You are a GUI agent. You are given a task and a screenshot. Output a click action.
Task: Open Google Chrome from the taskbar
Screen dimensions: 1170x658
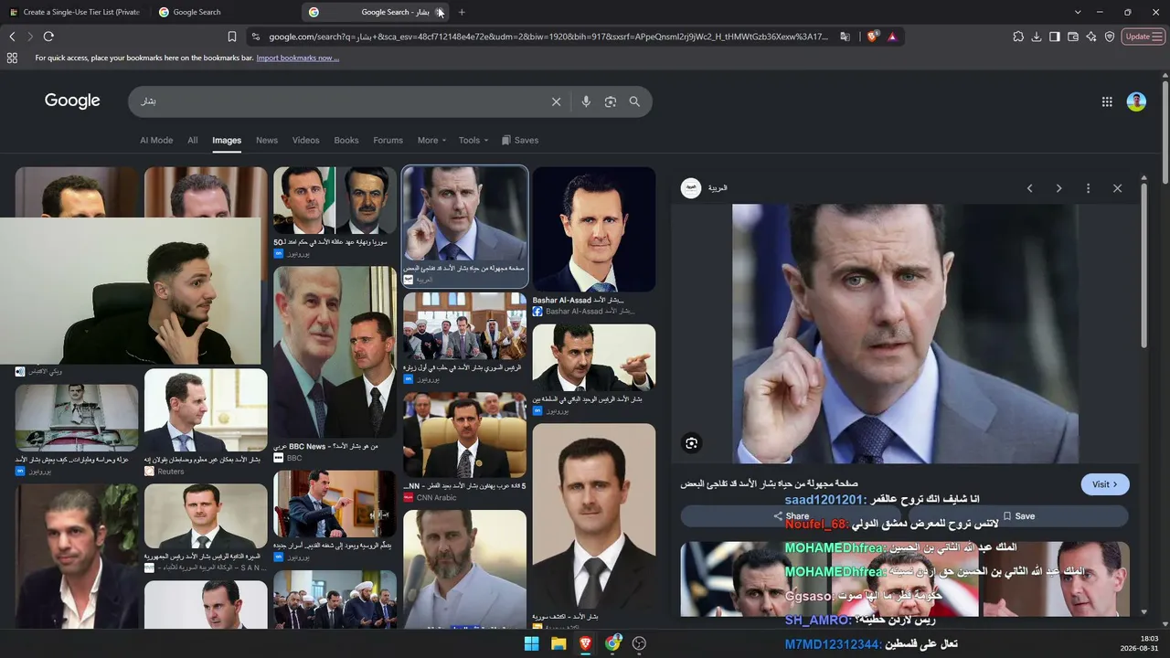point(612,643)
